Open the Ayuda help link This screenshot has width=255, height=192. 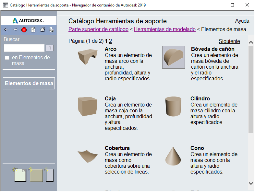[242, 21]
